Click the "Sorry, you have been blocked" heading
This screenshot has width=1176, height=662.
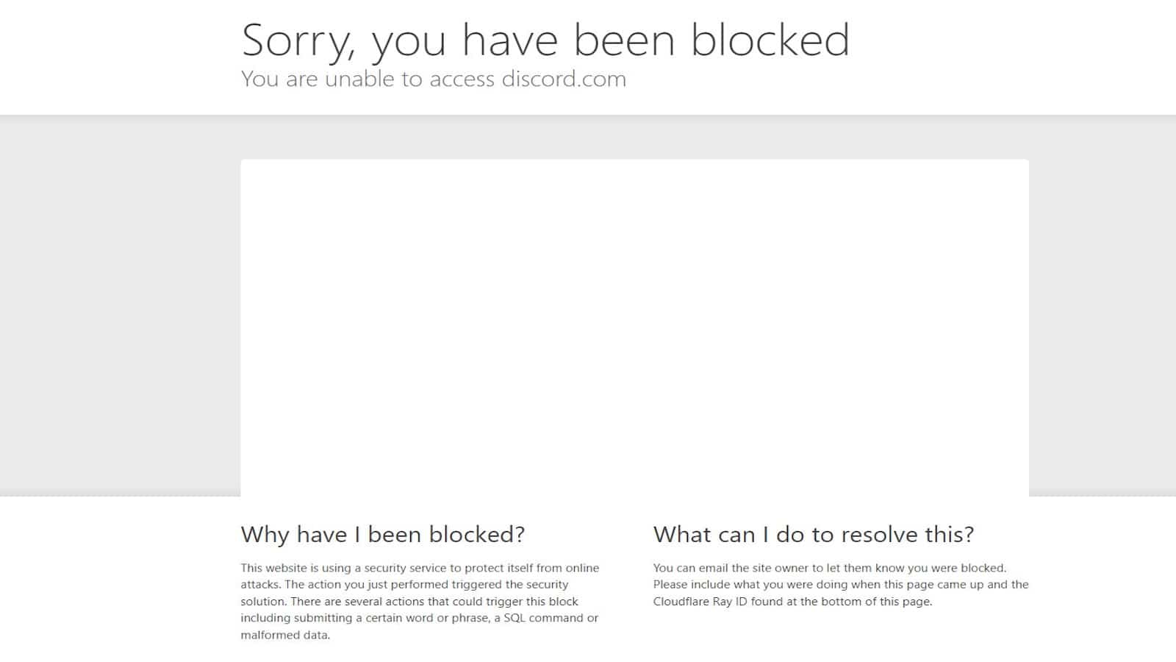tap(545, 40)
